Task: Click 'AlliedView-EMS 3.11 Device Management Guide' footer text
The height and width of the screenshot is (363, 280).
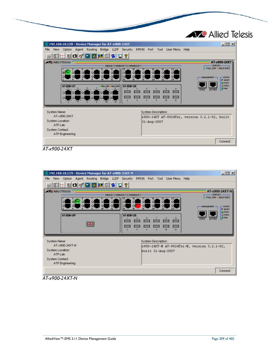Action: pos(80,339)
